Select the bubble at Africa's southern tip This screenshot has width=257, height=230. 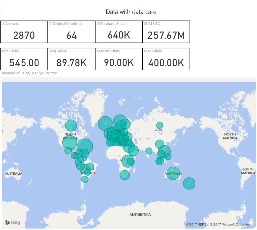124,175
